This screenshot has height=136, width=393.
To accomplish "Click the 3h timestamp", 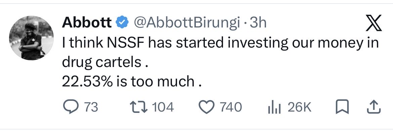I will [x=258, y=23].
